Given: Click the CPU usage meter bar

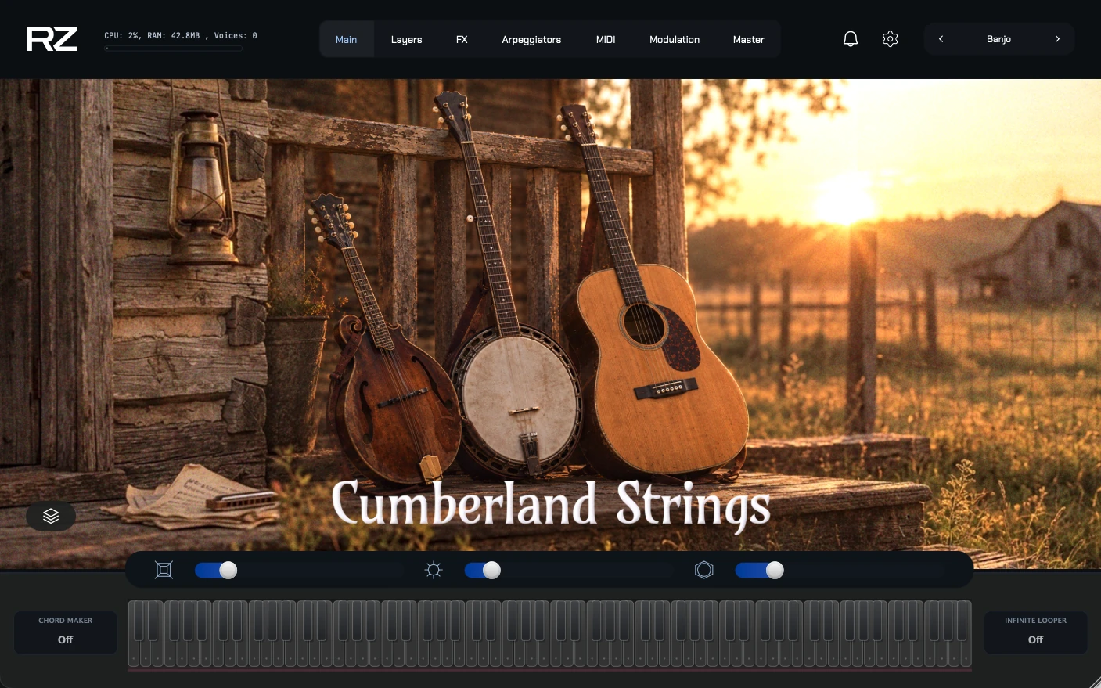Looking at the screenshot, I should point(174,49).
